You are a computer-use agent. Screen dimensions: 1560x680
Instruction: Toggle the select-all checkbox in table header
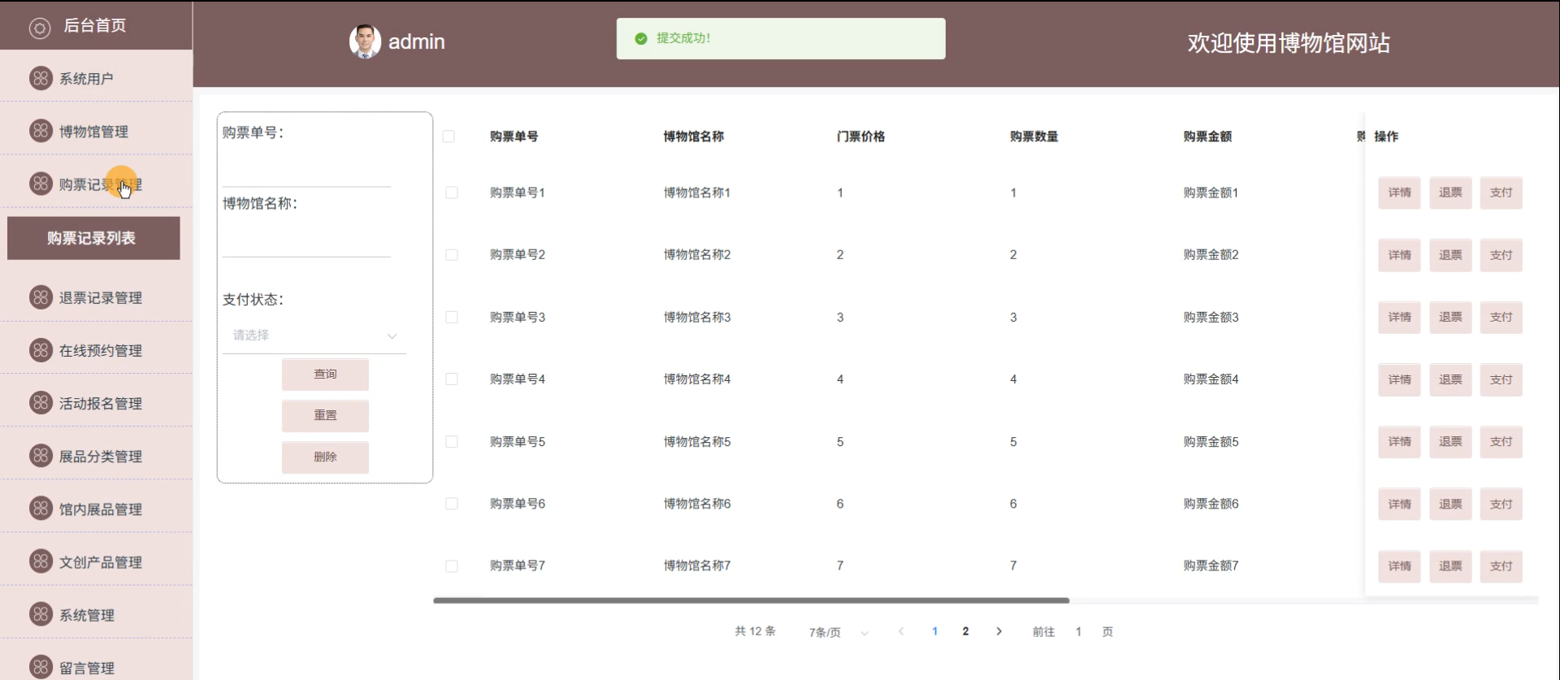point(448,136)
